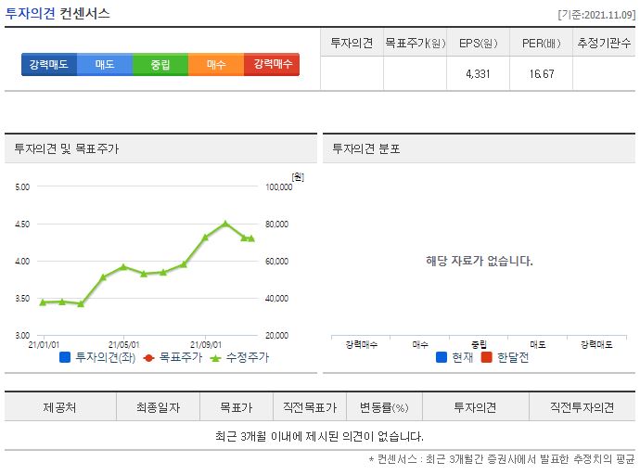Click the 직전투자의견 column header
This screenshot has height=475, width=640.
pyautogui.click(x=582, y=407)
